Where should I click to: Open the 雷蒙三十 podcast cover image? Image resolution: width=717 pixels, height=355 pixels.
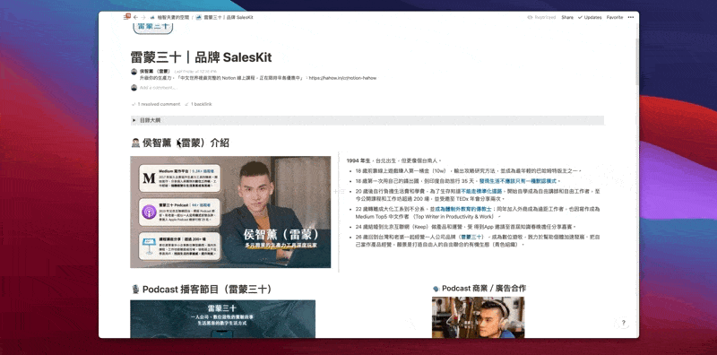(x=222, y=319)
